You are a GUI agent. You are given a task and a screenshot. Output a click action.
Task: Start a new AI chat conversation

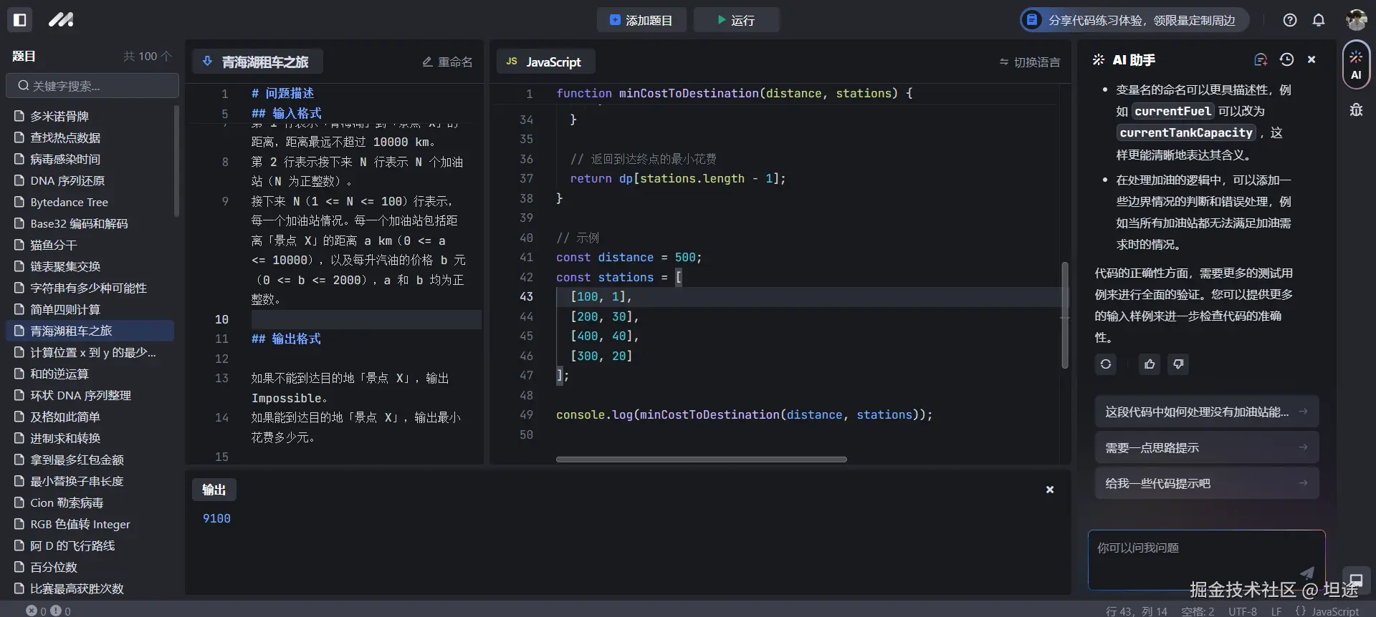(1261, 60)
